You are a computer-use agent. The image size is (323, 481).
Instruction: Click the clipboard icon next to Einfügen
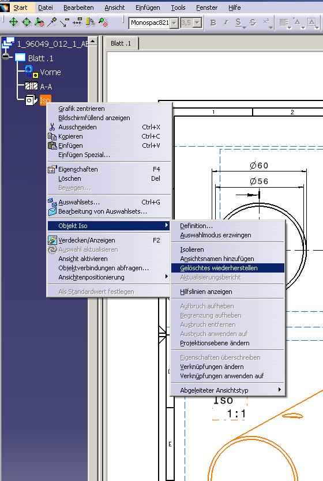coord(52,146)
